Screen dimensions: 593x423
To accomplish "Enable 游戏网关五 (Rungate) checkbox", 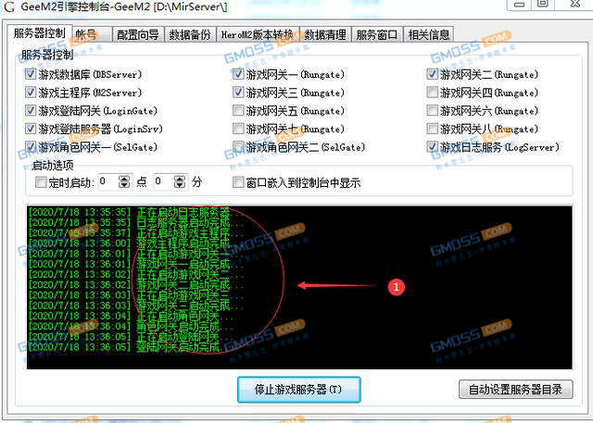I will pos(238,110).
